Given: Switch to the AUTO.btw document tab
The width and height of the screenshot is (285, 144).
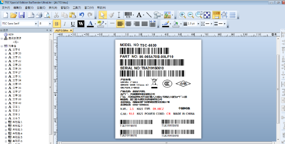Looking at the screenshot, I should 62,31.
